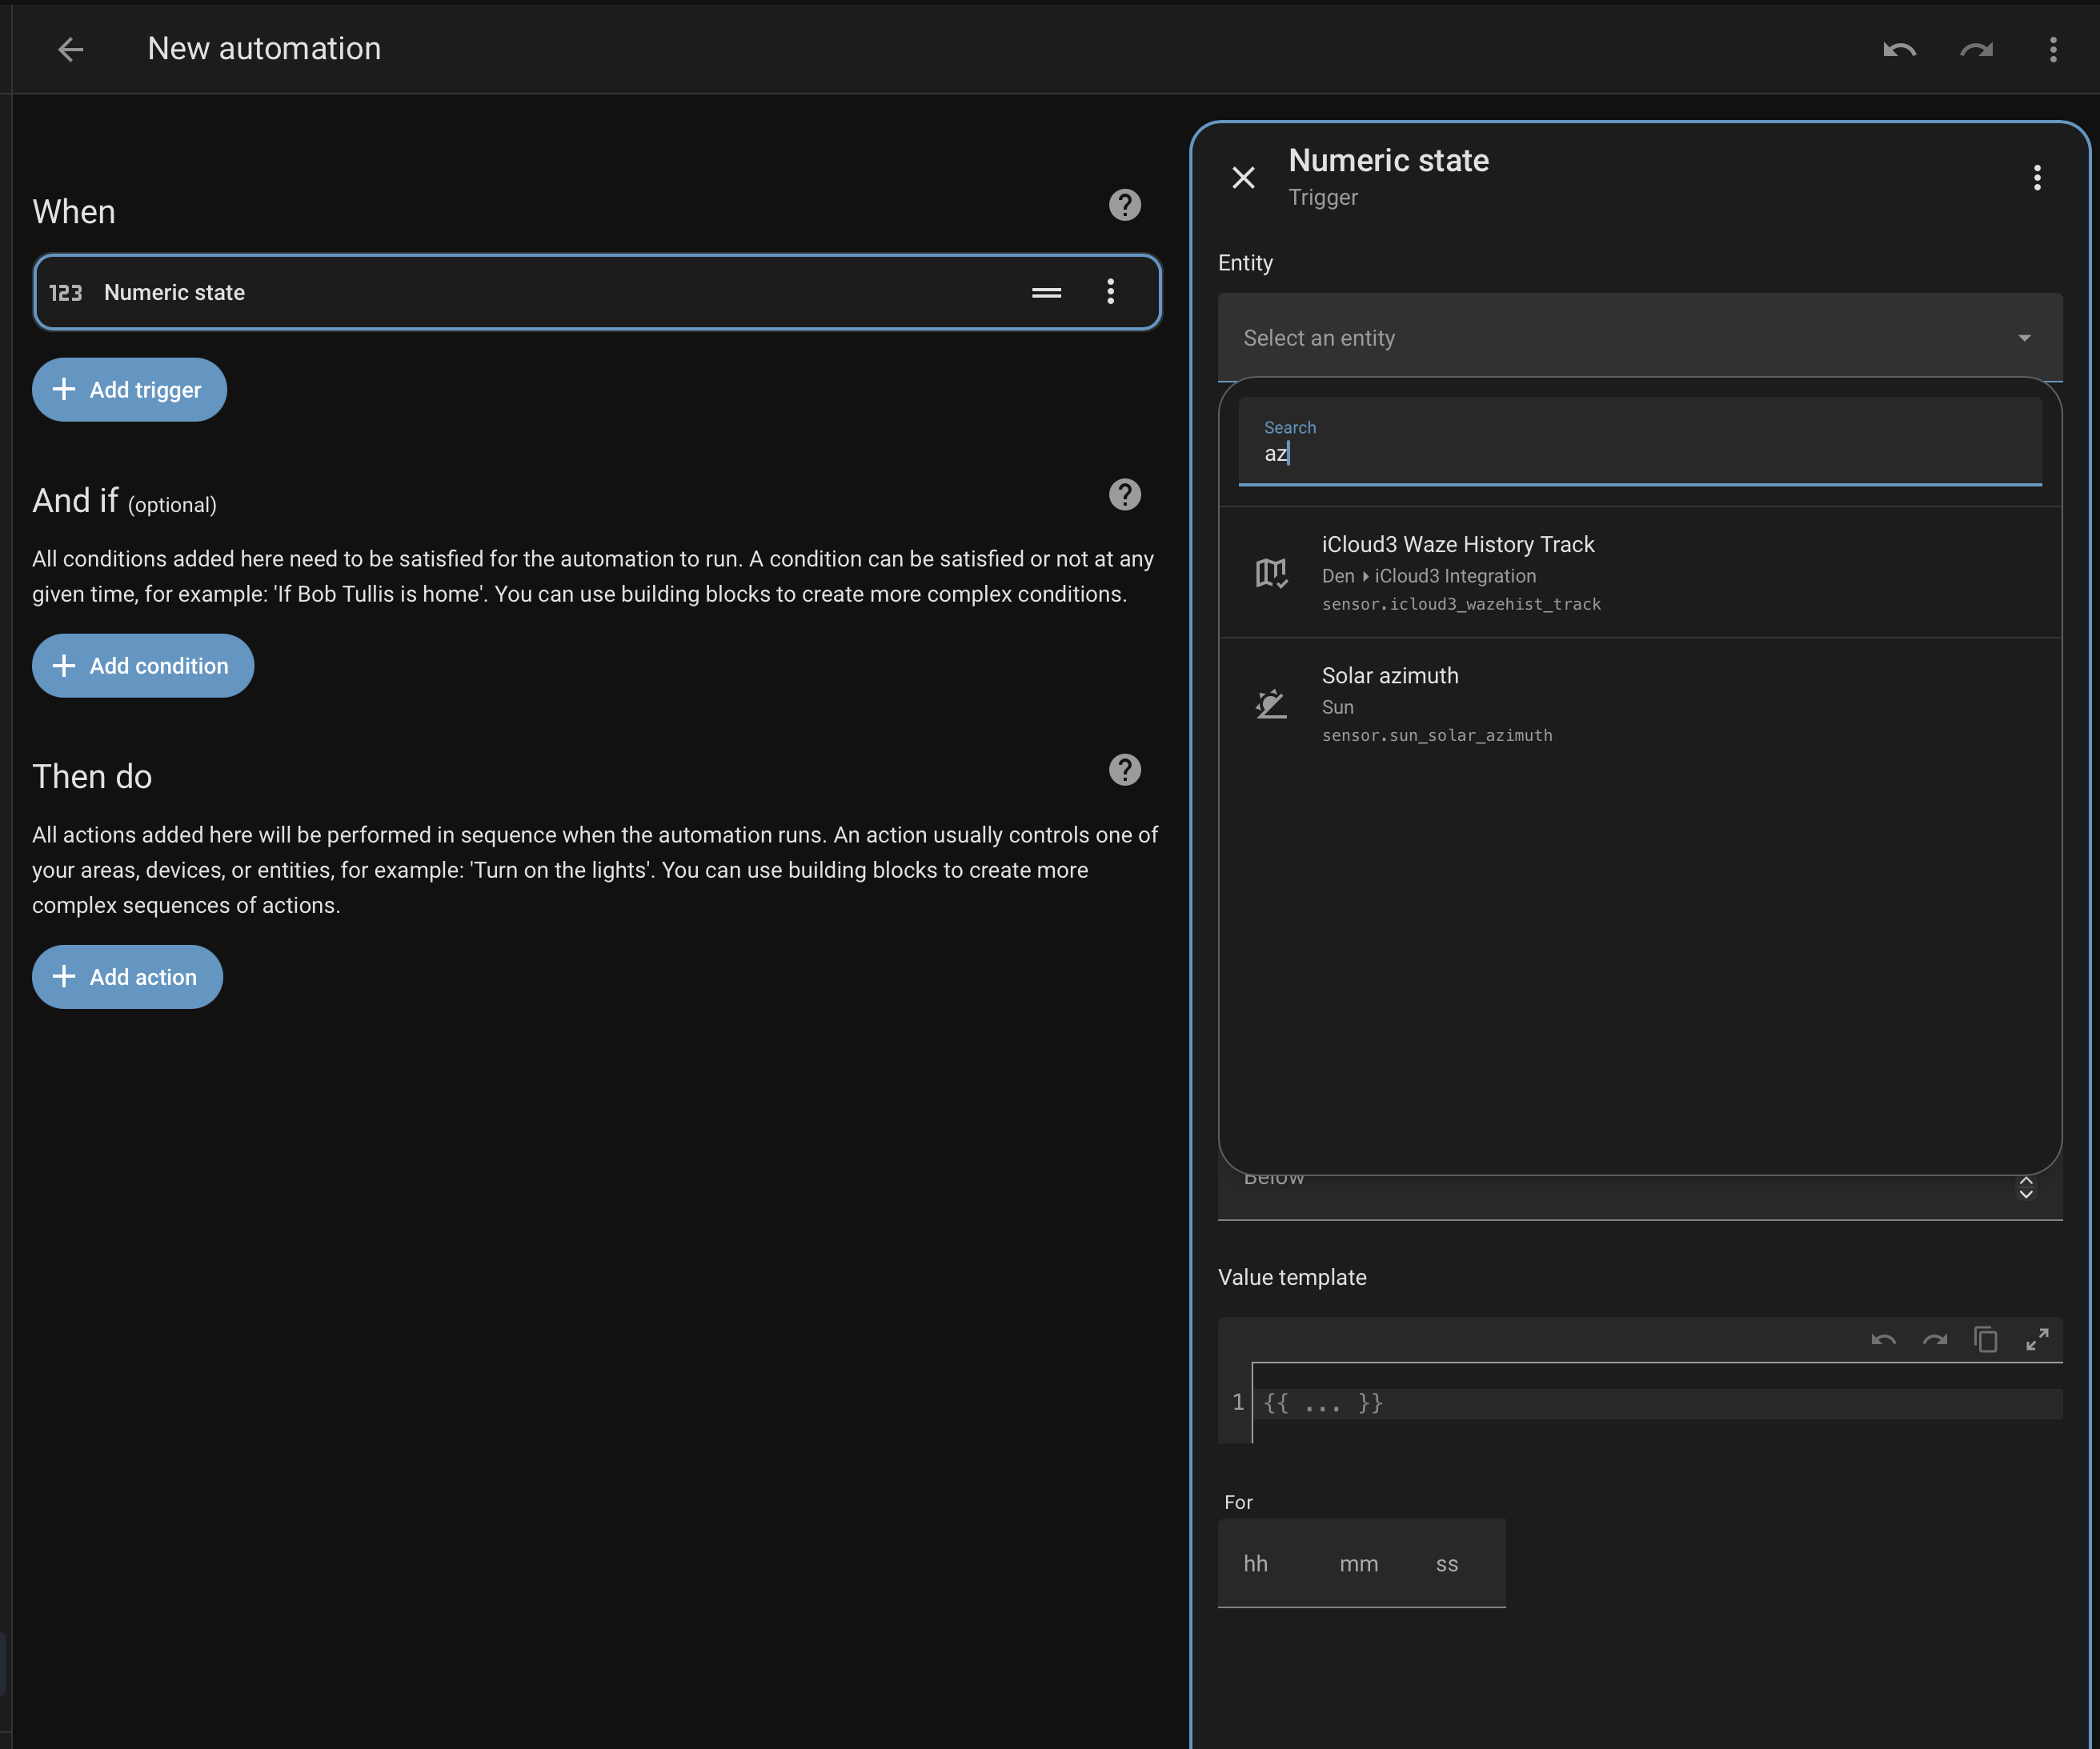The height and width of the screenshot is (1749, 2100).
Task: Click the redo icon in top header
Action: [1976, 49]
